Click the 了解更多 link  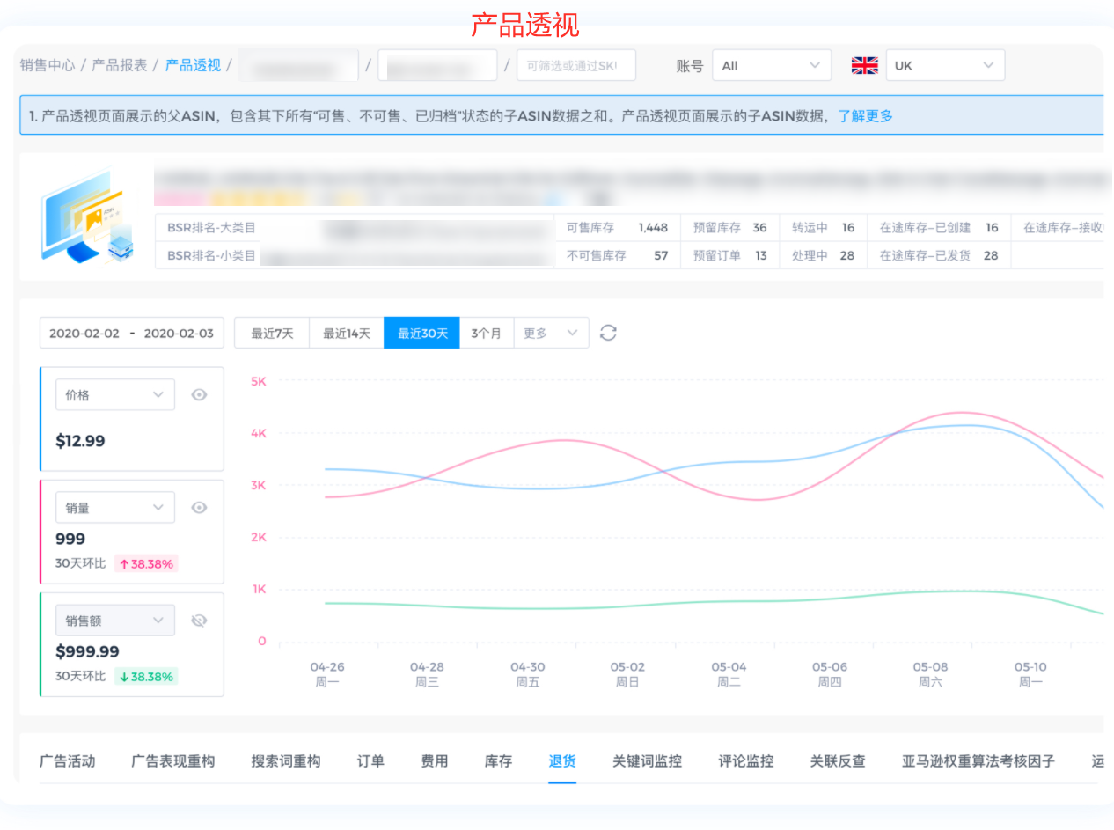click(x=865, y=116)
